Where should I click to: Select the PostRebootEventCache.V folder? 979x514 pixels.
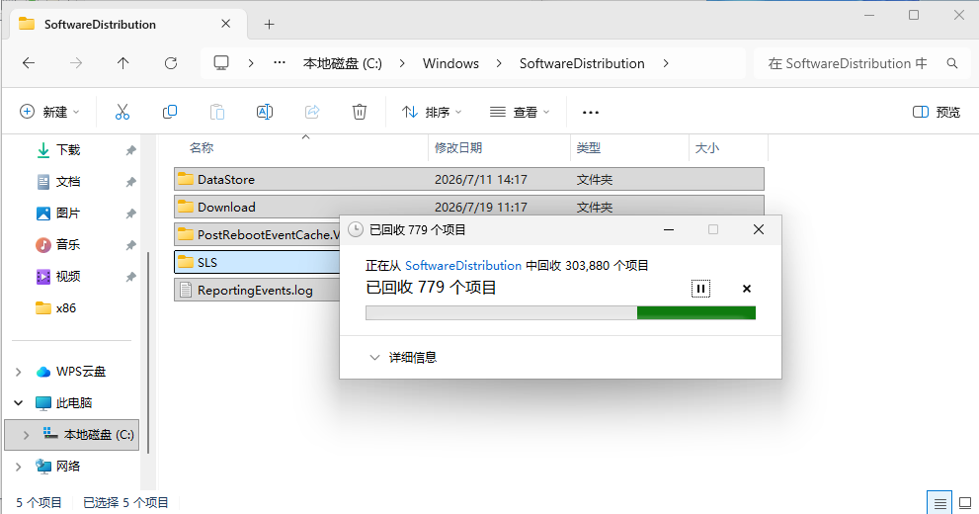click(x=257, y=234)
